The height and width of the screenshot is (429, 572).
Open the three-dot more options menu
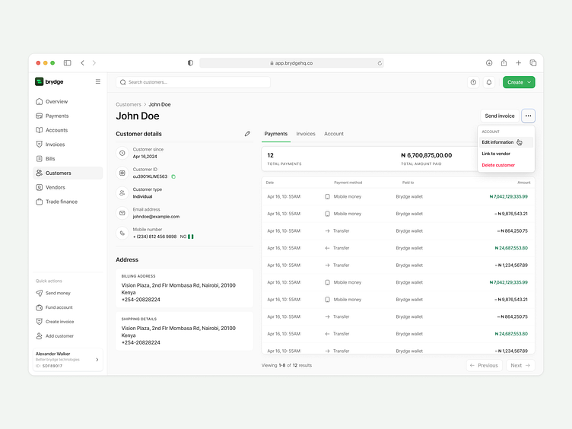click(528, 116)
